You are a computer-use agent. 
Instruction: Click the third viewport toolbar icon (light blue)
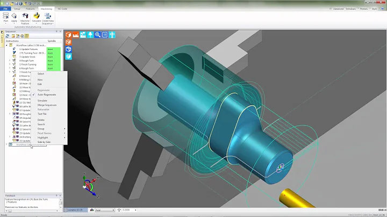coord(83,35)
